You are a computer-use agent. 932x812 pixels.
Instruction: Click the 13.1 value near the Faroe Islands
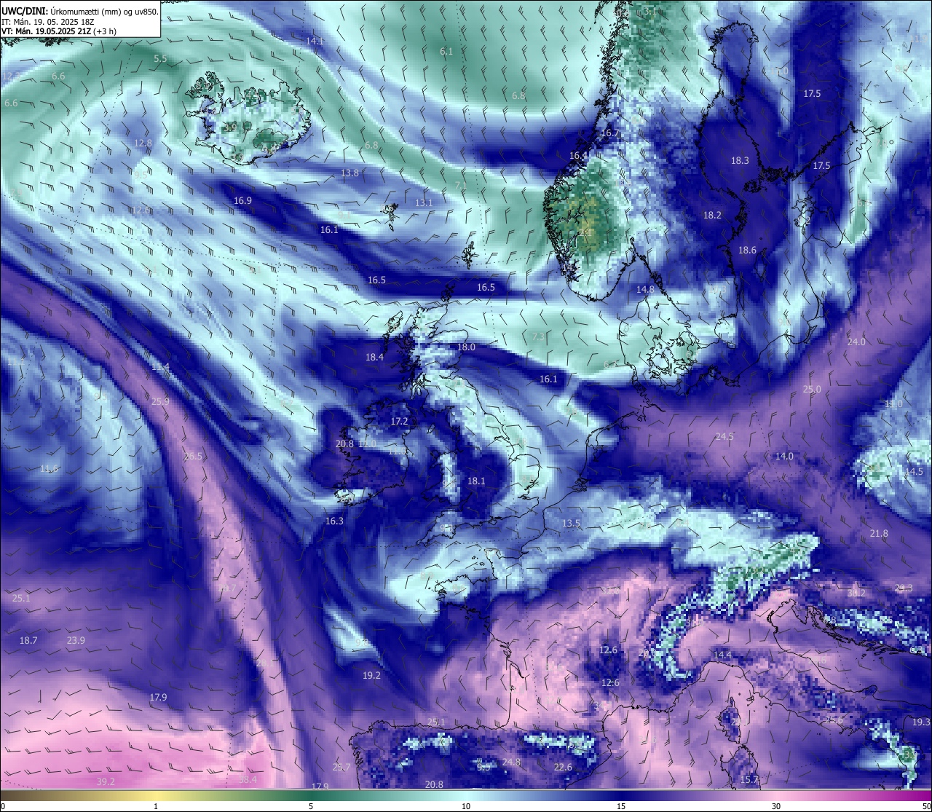point(424,202)
